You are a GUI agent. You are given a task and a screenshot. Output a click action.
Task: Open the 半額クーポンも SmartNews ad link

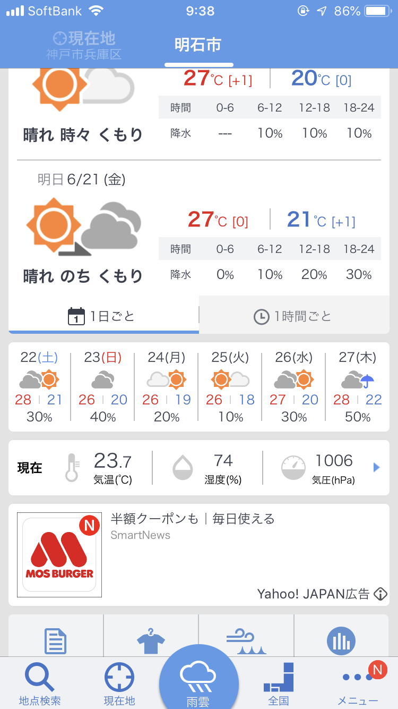[x=193, y=519]
